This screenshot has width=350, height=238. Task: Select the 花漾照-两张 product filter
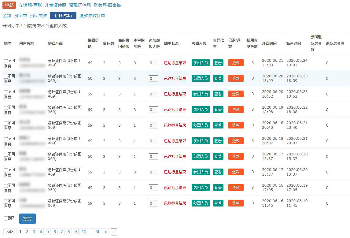pos(30,5)
